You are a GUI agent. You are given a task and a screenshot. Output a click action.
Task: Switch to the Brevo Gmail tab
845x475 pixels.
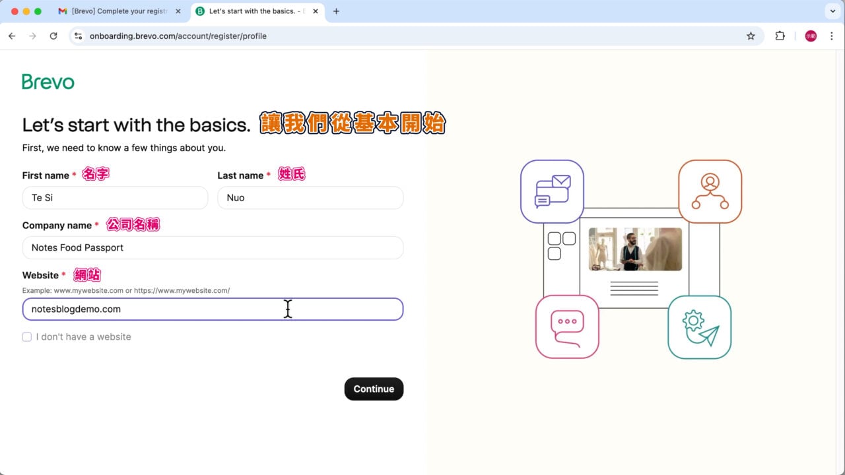pyautogui.click(x=119, y=11)
